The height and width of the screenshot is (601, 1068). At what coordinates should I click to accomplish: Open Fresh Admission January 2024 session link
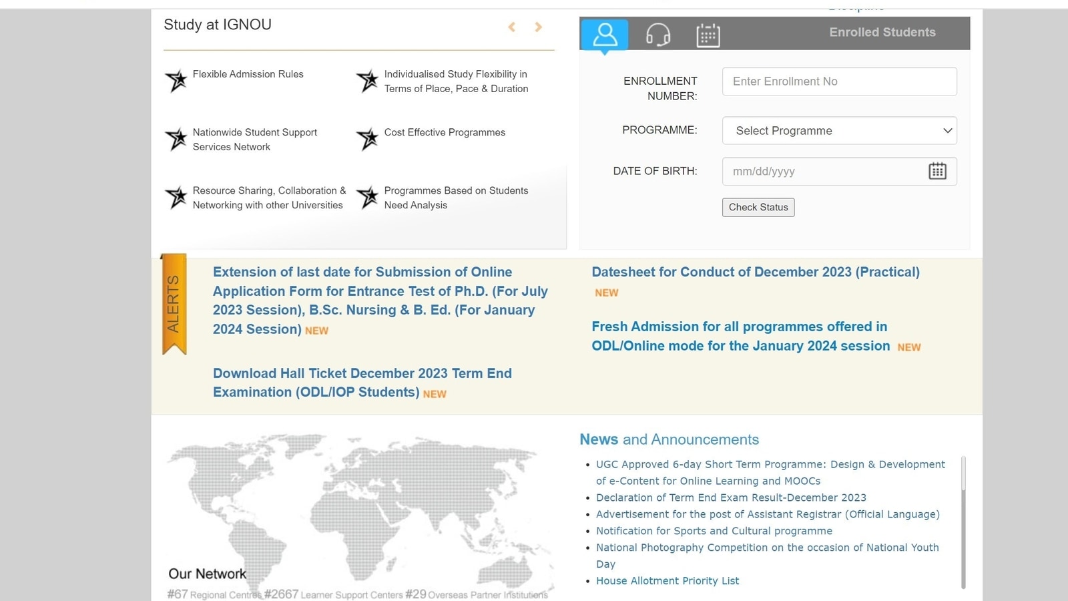coord(741,336)
